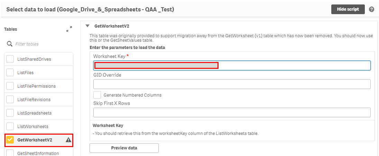379x156 pixels.
Task: Open the help question mark icon
Action: coord(371,9)
